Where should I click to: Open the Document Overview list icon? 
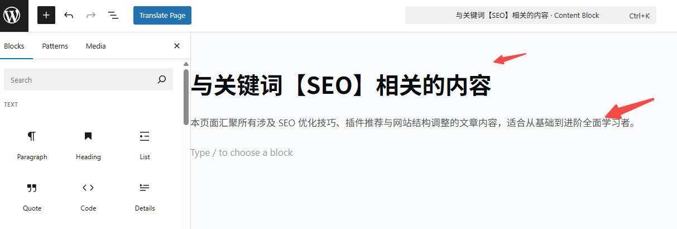coord(113,15)
